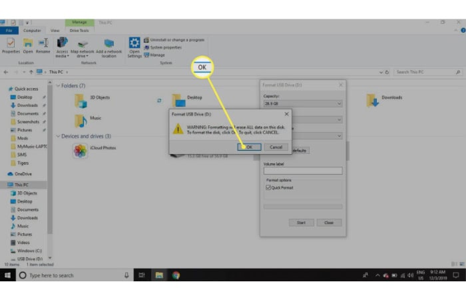Click the Properties ribbon icon
Viewport: 466px width, 300px height.
11,45
